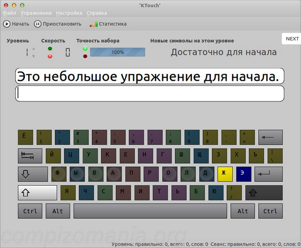
Task: Click the Enter return key
Action: tap(268, 174)
